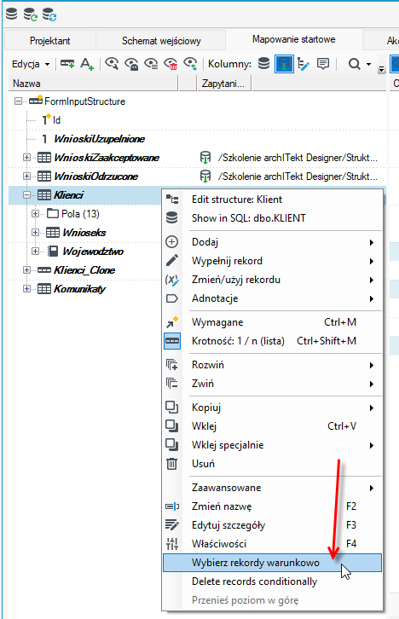
Task: Expand the WnioskiZaakceptowane node
Action: point(26,158)
